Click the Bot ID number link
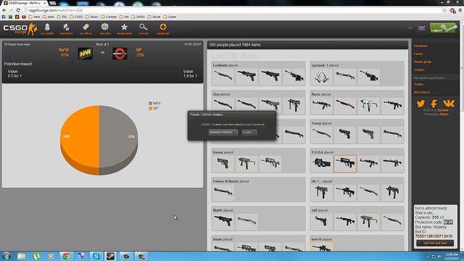Viewport: 464px width, 261px height. point(434,236)
